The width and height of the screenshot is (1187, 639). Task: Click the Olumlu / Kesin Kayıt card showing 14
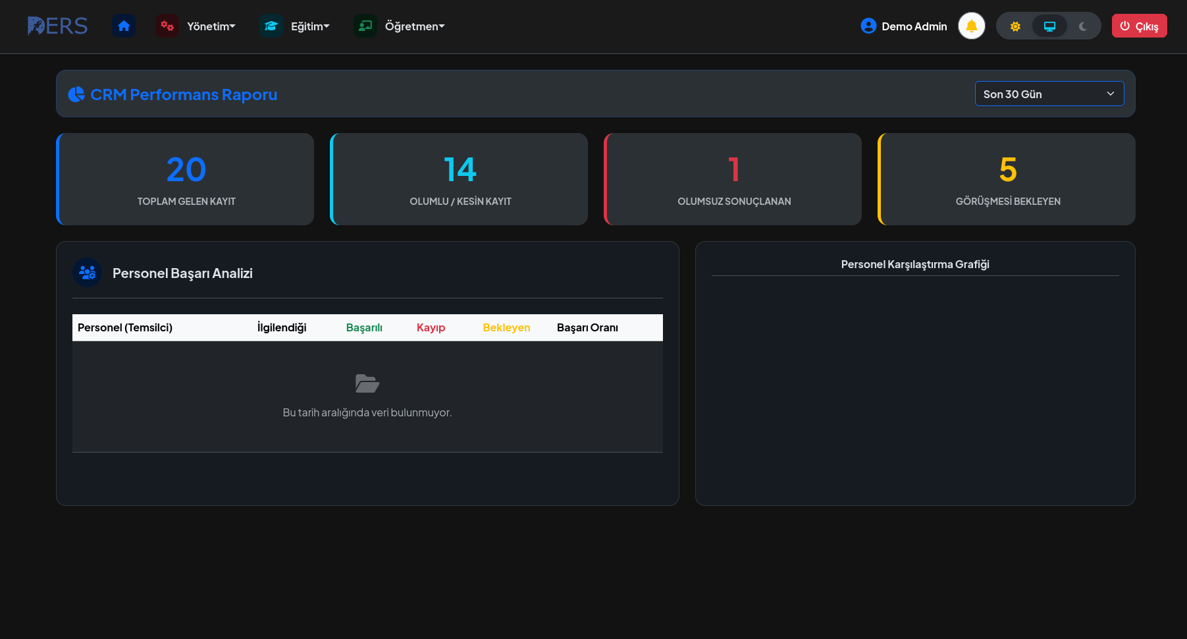click(x=459, y=179)
